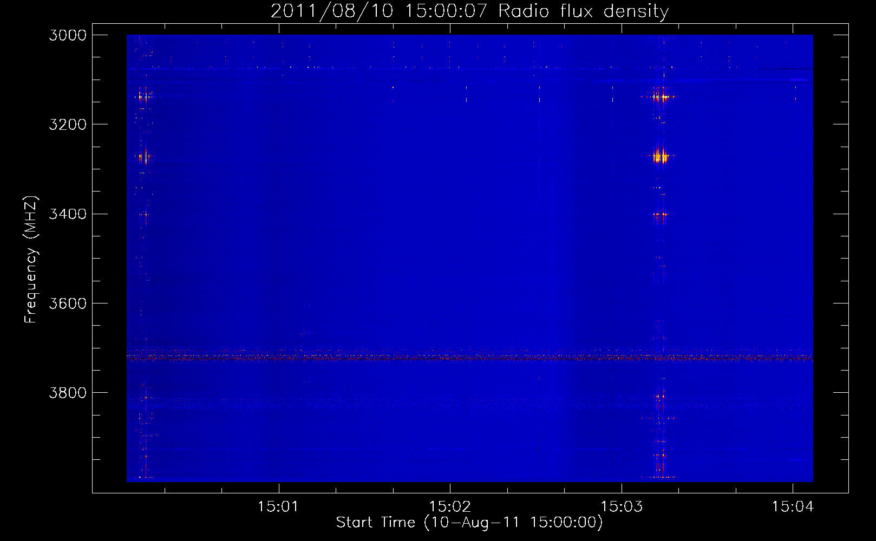Click the 15:04 time tick label

coord(793,507)
